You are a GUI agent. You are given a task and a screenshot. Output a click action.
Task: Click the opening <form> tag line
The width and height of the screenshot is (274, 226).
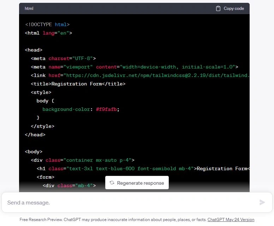[46, 177]
